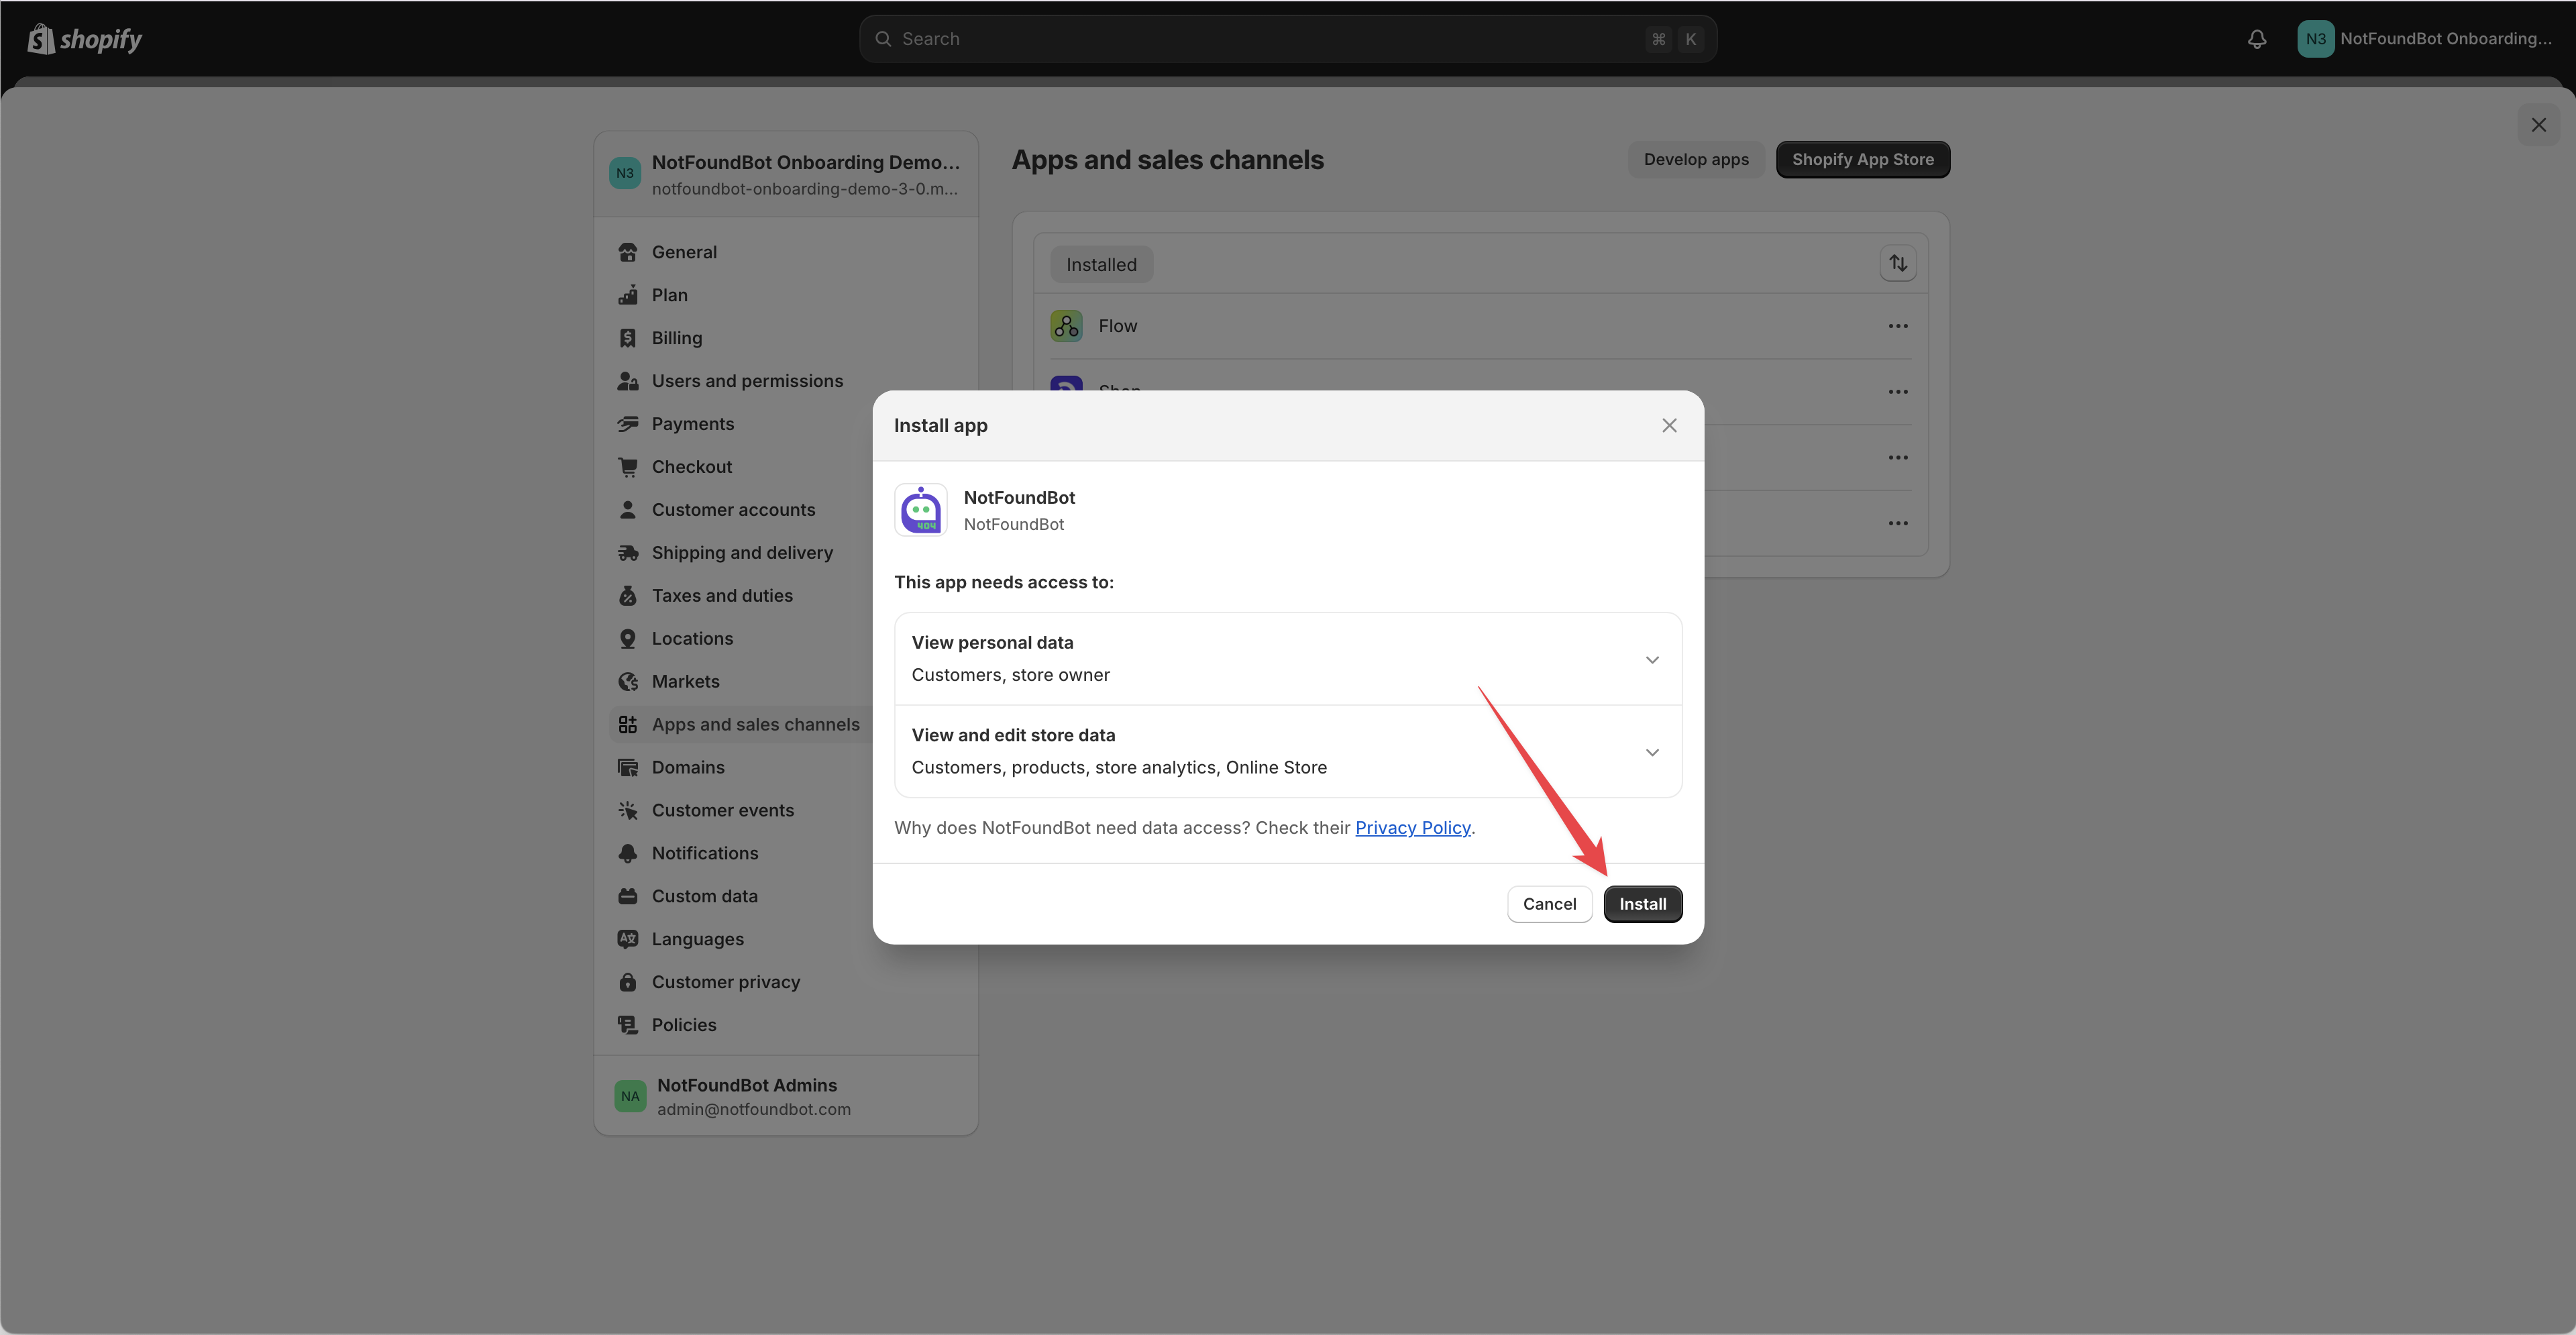The height and width of the screenshot is (1335, 2576).
Task: Click the Shipping and delivery truck icon
Action: (628, 553)
